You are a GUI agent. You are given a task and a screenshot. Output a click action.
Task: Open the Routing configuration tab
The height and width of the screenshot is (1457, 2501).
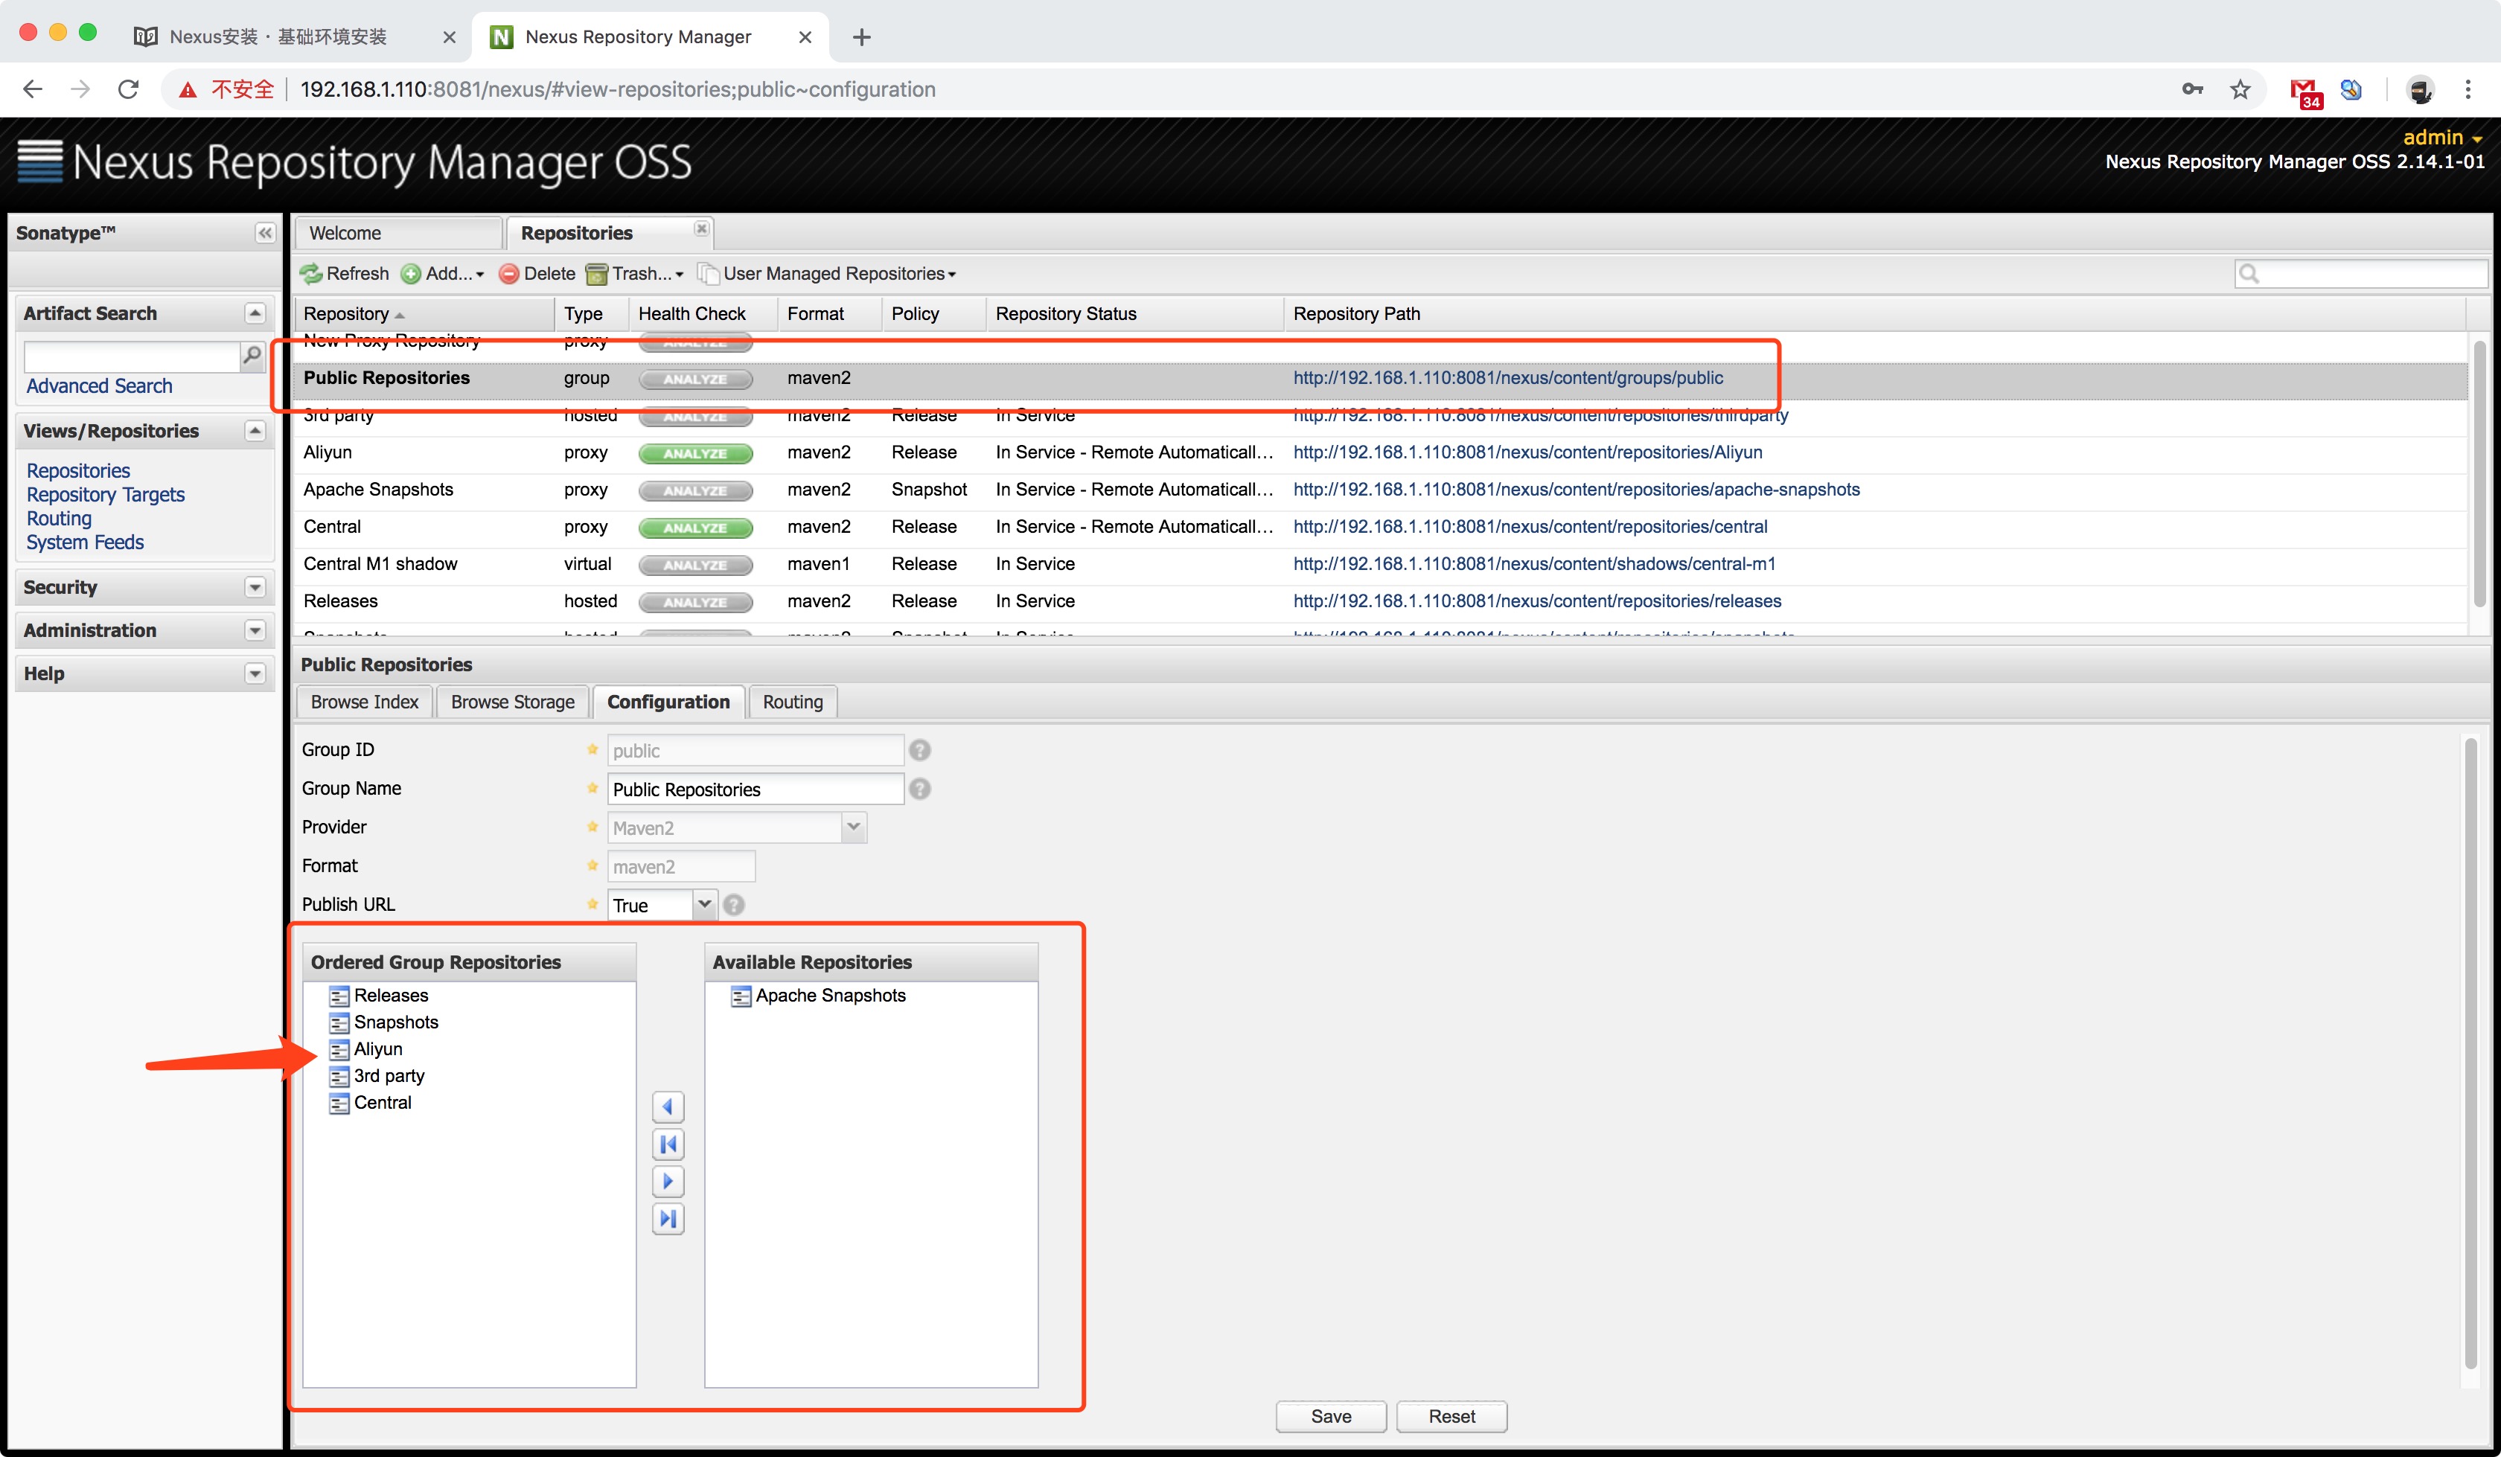(x=792, y=702)
